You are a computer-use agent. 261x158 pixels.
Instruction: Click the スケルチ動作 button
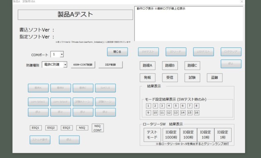(x=40, y=140)
